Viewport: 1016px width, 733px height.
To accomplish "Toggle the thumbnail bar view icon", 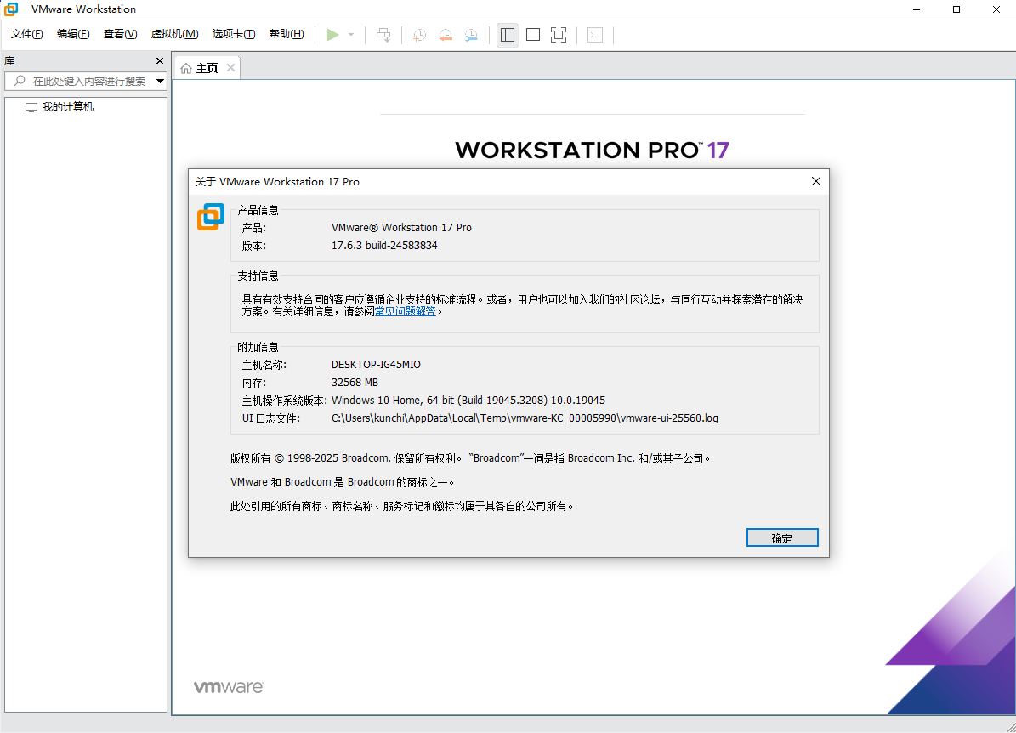I will tap(533, 35).
